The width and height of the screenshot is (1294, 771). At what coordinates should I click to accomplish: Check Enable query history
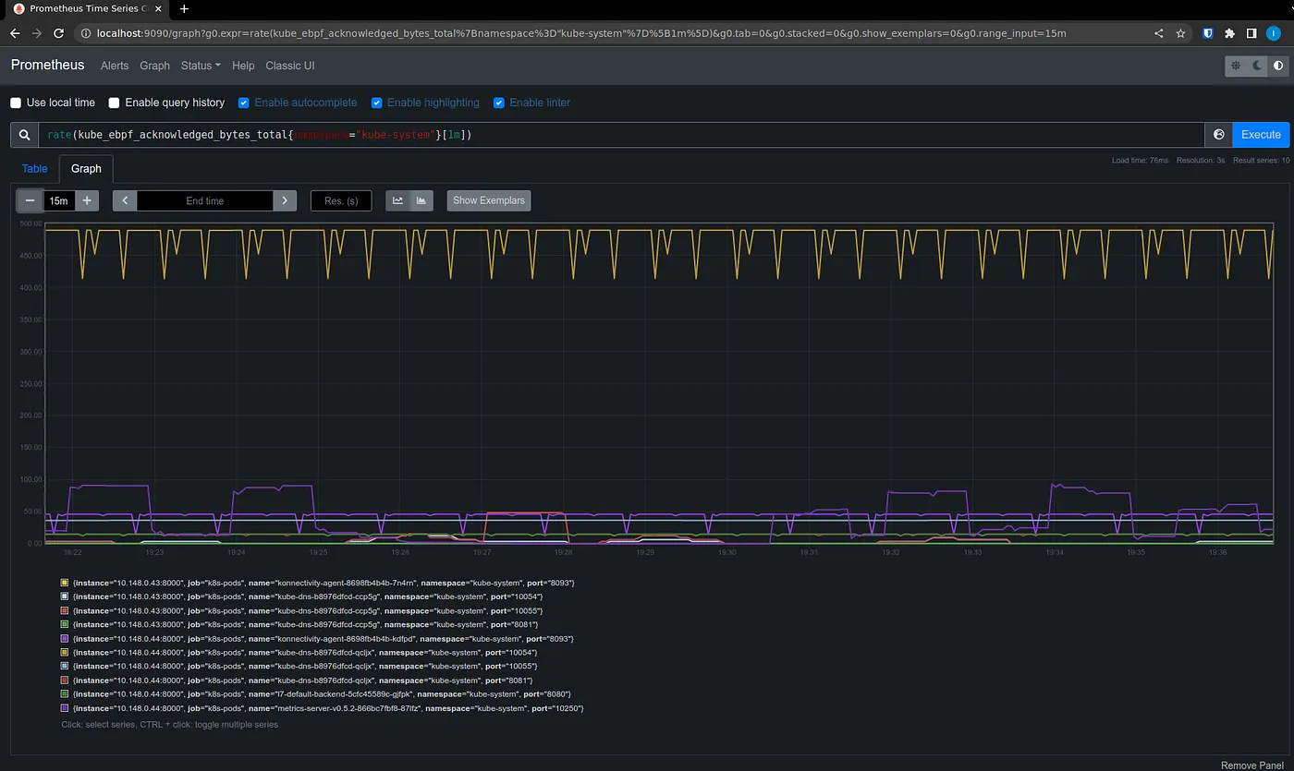114,102
